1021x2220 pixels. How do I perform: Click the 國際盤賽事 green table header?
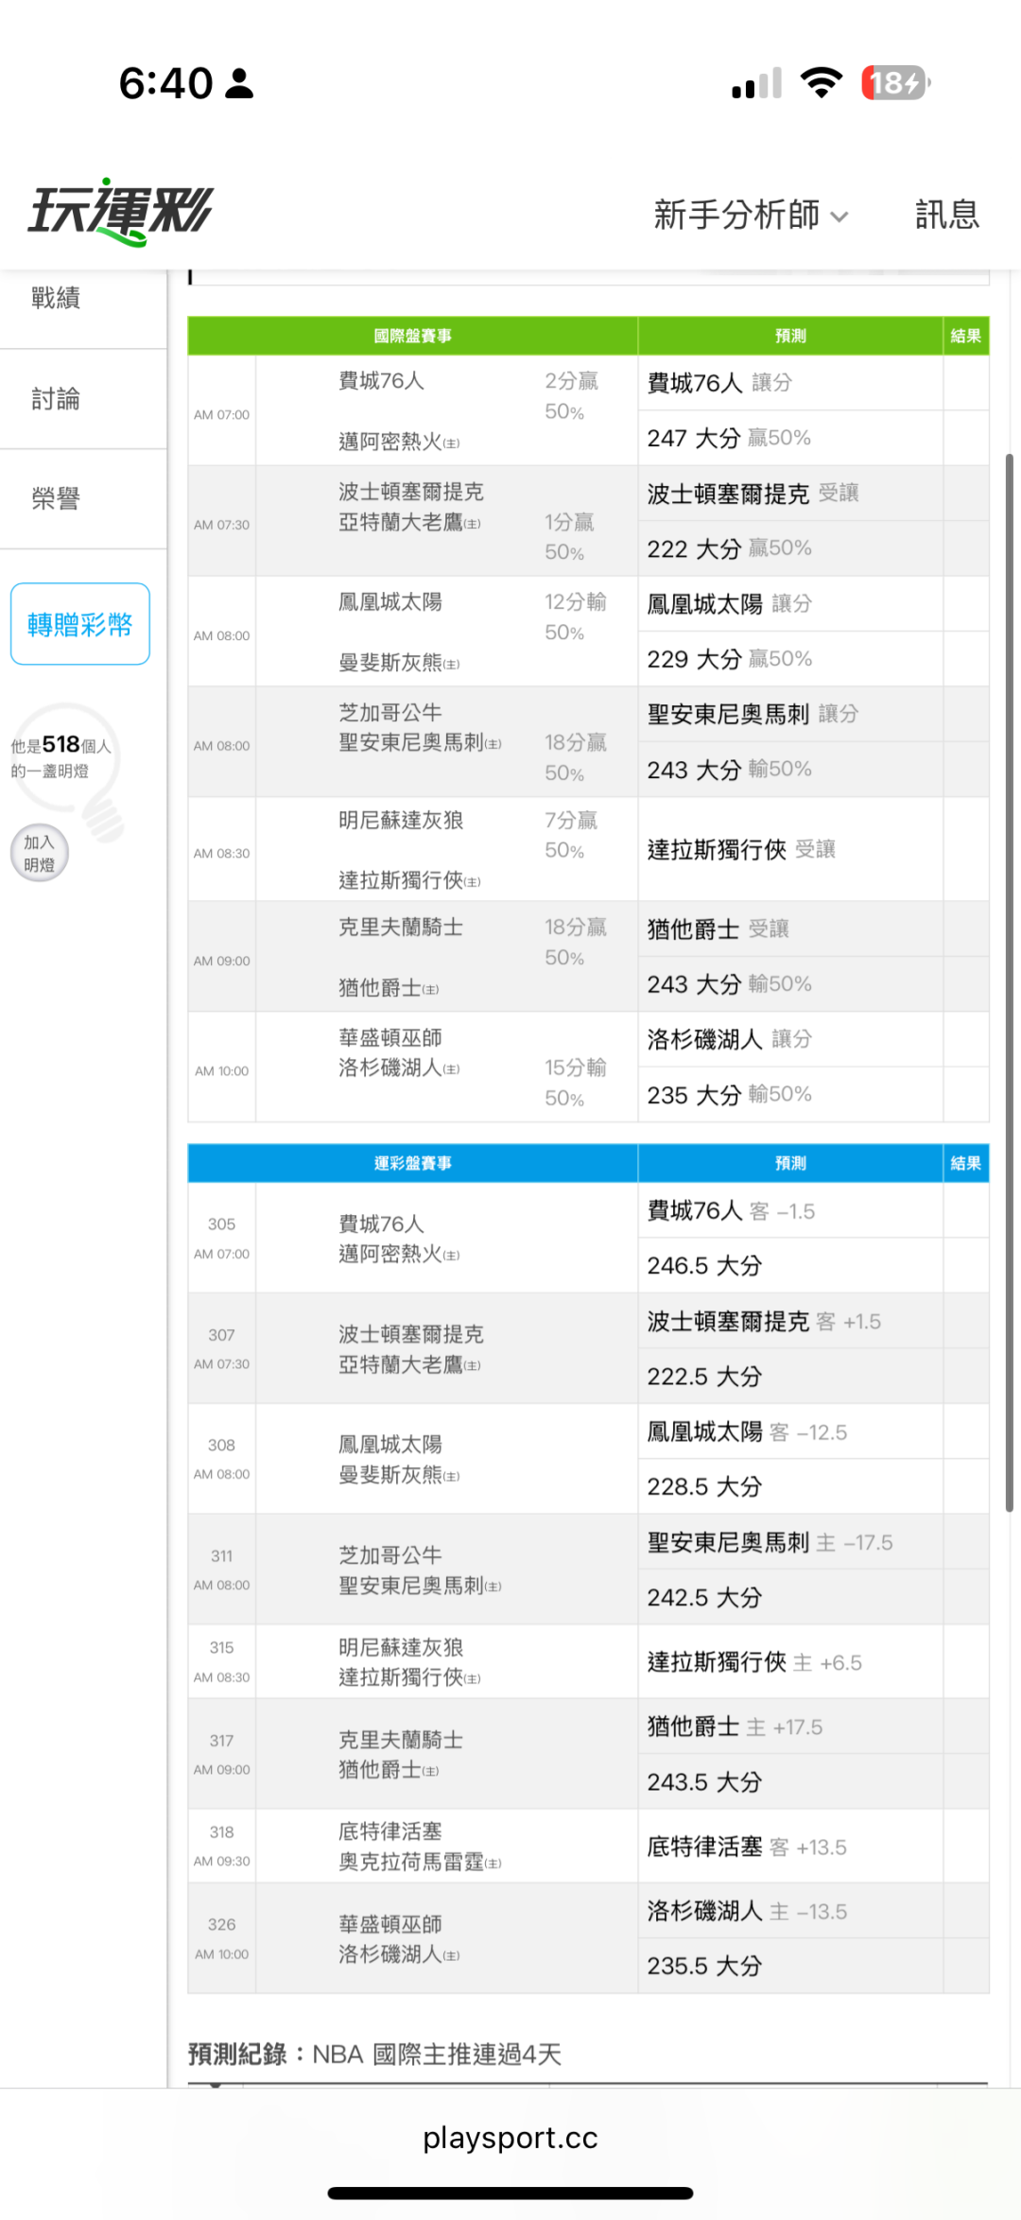point(412,336)
